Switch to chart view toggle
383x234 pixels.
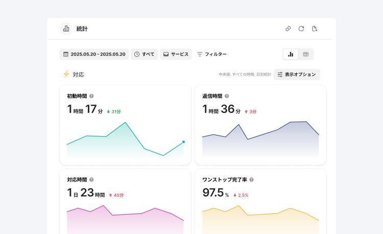click(291, 54)
